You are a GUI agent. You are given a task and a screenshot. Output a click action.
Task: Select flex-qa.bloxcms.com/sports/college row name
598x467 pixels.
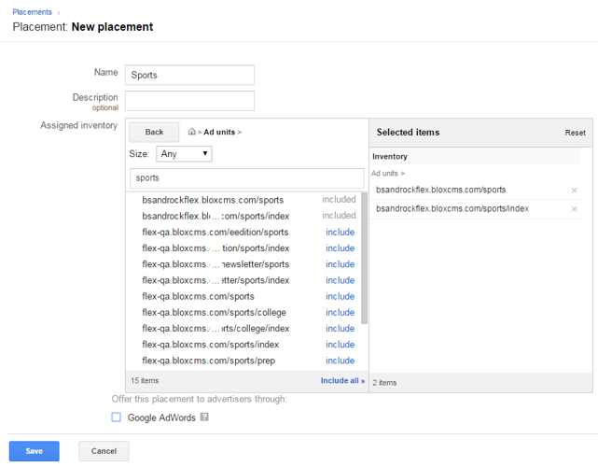point(214,312)
